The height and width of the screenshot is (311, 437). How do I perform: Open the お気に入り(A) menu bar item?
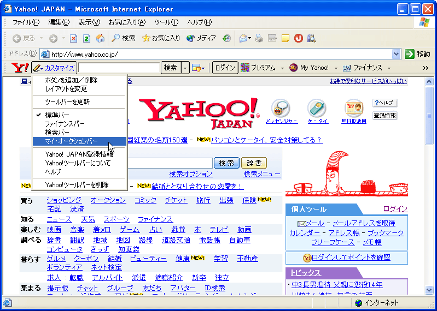[127, 22]
